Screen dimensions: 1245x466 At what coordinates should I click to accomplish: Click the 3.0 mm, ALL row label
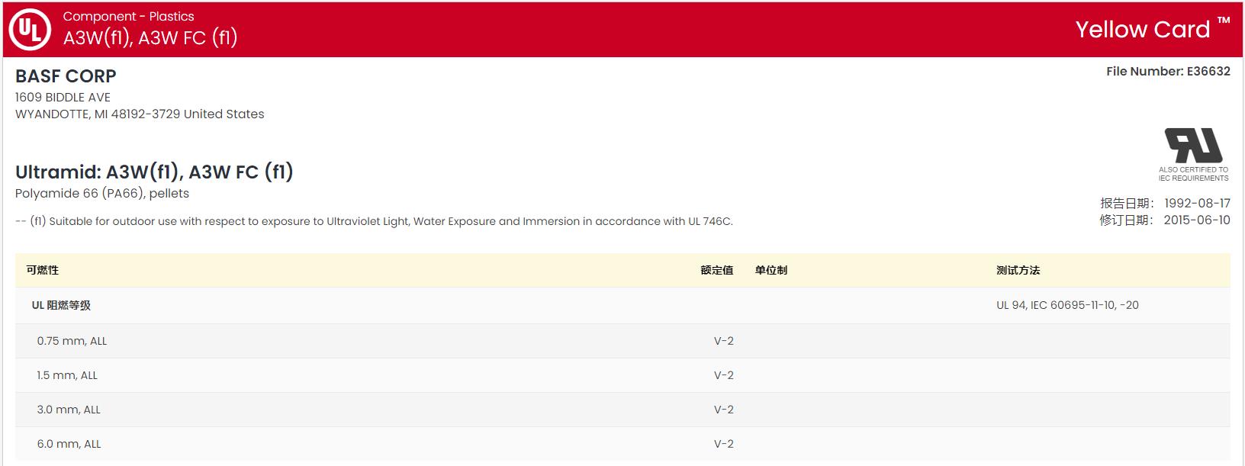click(69, 410)
